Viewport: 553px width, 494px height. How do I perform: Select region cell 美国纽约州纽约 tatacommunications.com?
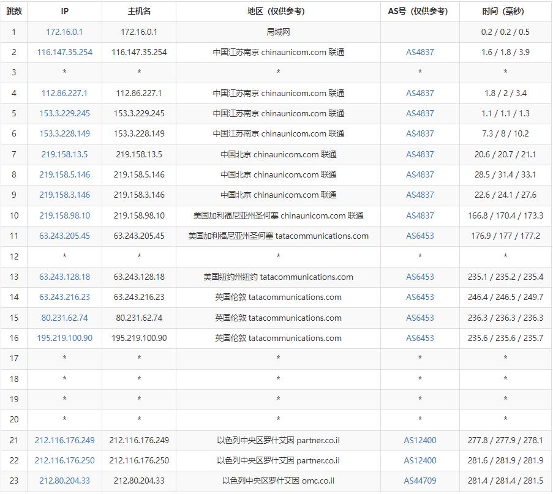[278, 277]
